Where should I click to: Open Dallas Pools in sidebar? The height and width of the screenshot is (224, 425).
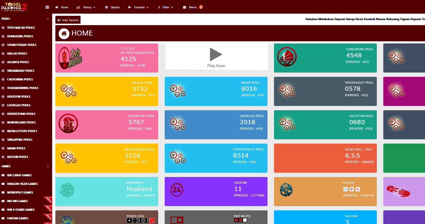(x=17, y=53)
